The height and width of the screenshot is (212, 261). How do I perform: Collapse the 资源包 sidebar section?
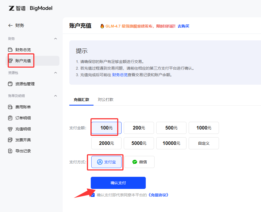(56, 73)
